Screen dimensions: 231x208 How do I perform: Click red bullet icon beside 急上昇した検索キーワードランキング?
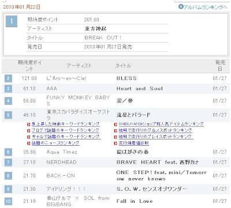click(x=29, y=124)
